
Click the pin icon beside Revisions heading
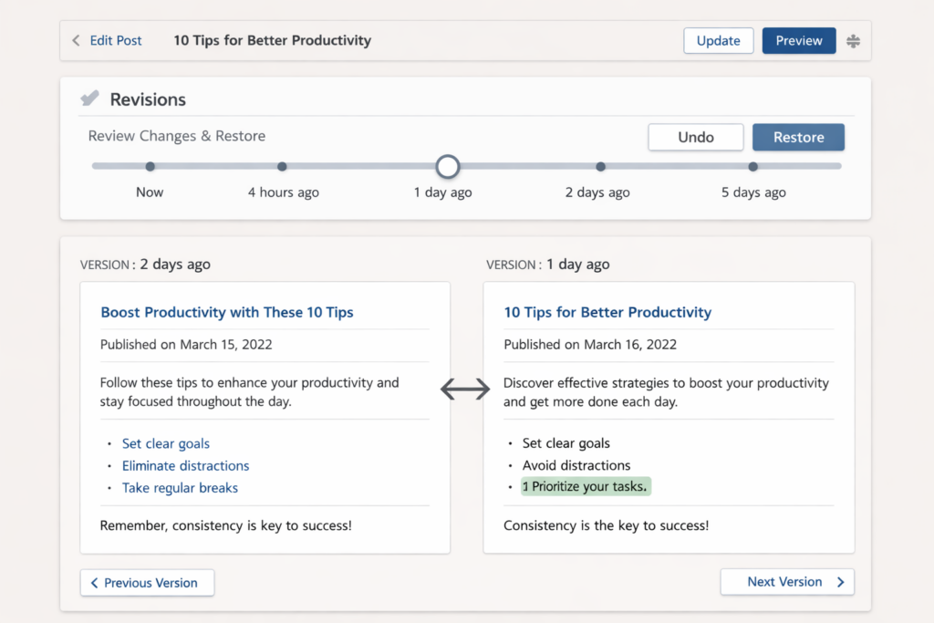(x=89, y=99)
